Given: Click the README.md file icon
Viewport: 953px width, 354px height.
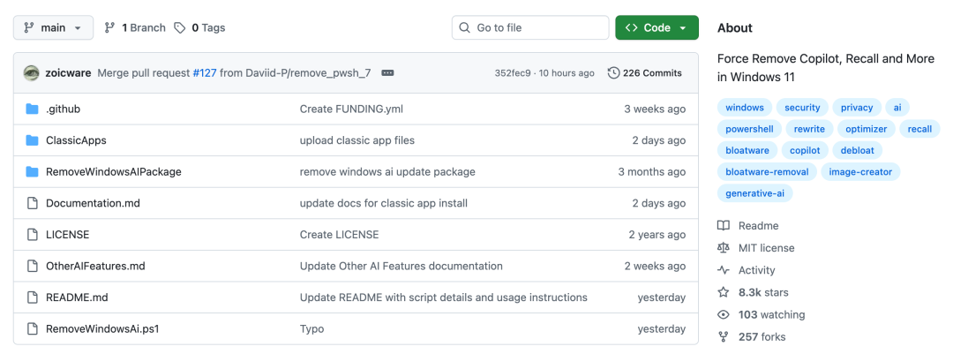Looking at the screenshot, I should (33, 298).
